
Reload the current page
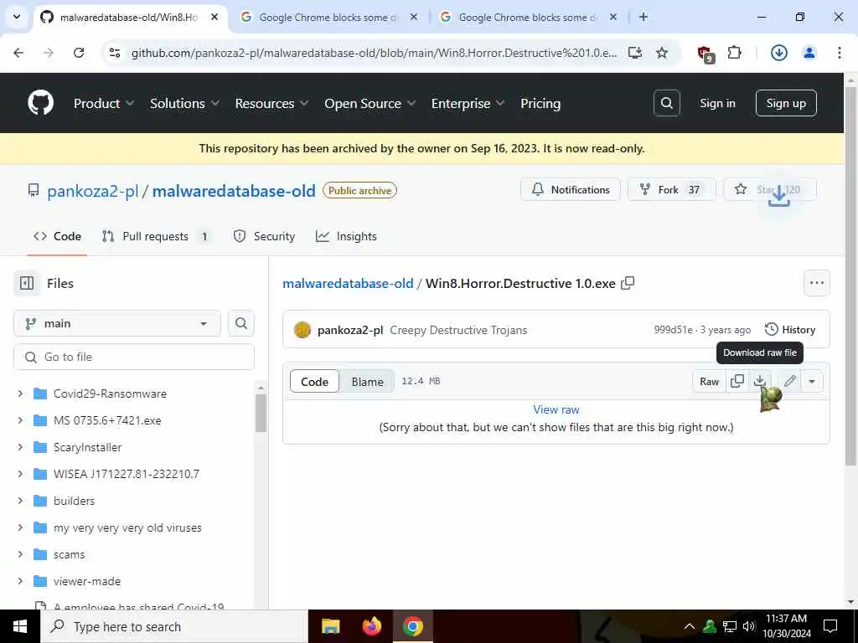79,53
